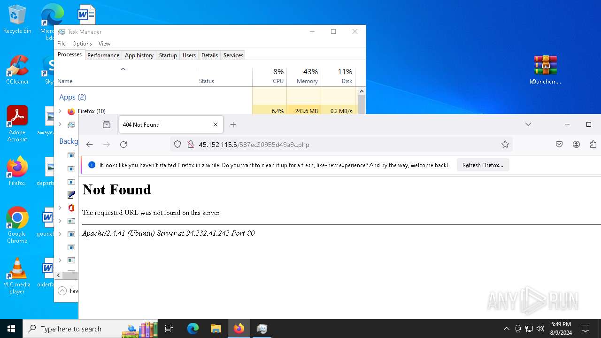Click Task Manager vertical scrollbar up arrow
This screenshot has width=601, height=338.
[362, 91]
